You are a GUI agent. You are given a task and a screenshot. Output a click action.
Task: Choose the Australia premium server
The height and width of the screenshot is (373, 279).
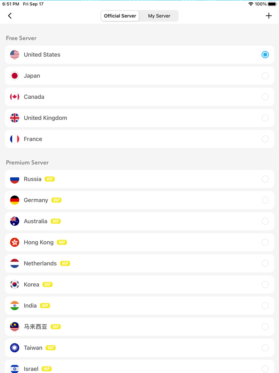pyautogui.click(x=139, y=221)
